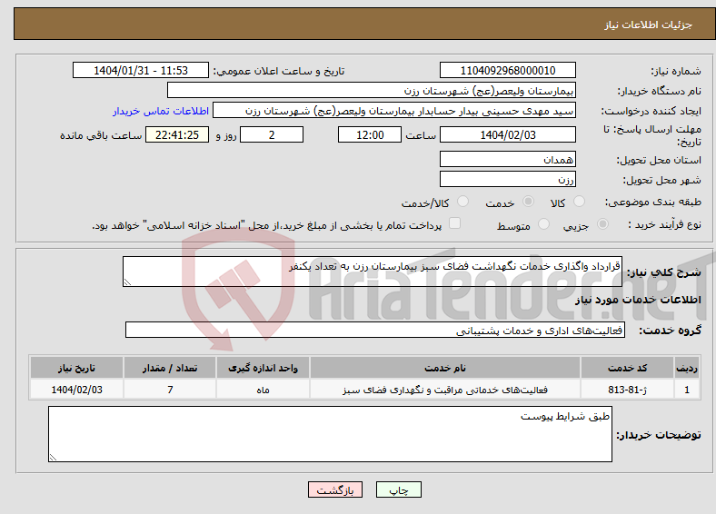Click the deadline time field 12:00
The width and height of the screenshot is (716, 514).
370,134
